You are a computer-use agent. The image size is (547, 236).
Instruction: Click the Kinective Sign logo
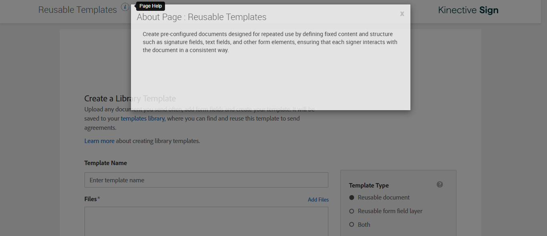pyautogui.click(x=468, y=10)
